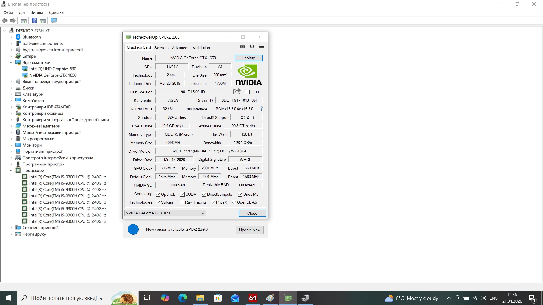The width and height of the screenshot is (543, 305).
Task: Click the Update Now button
Action: click(249, 230)
